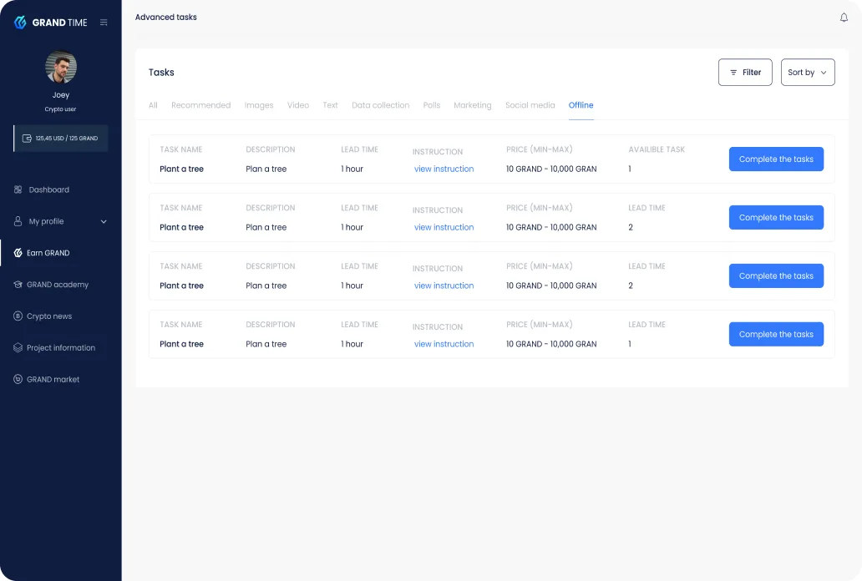
Task: Click the GRAND academy graduation cap icon
Action: pos(18,285)
